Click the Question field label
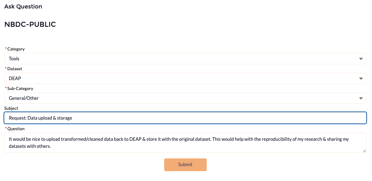 pyautogui.click(x=16, y=129)
